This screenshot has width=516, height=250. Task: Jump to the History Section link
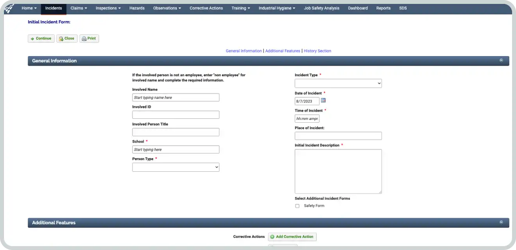click(317, 51)
